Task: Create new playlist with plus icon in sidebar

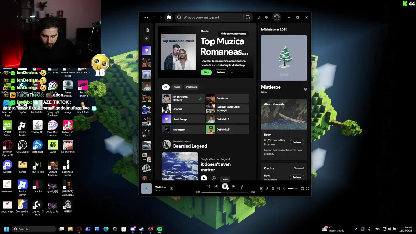Action: (x=147, y=38)
